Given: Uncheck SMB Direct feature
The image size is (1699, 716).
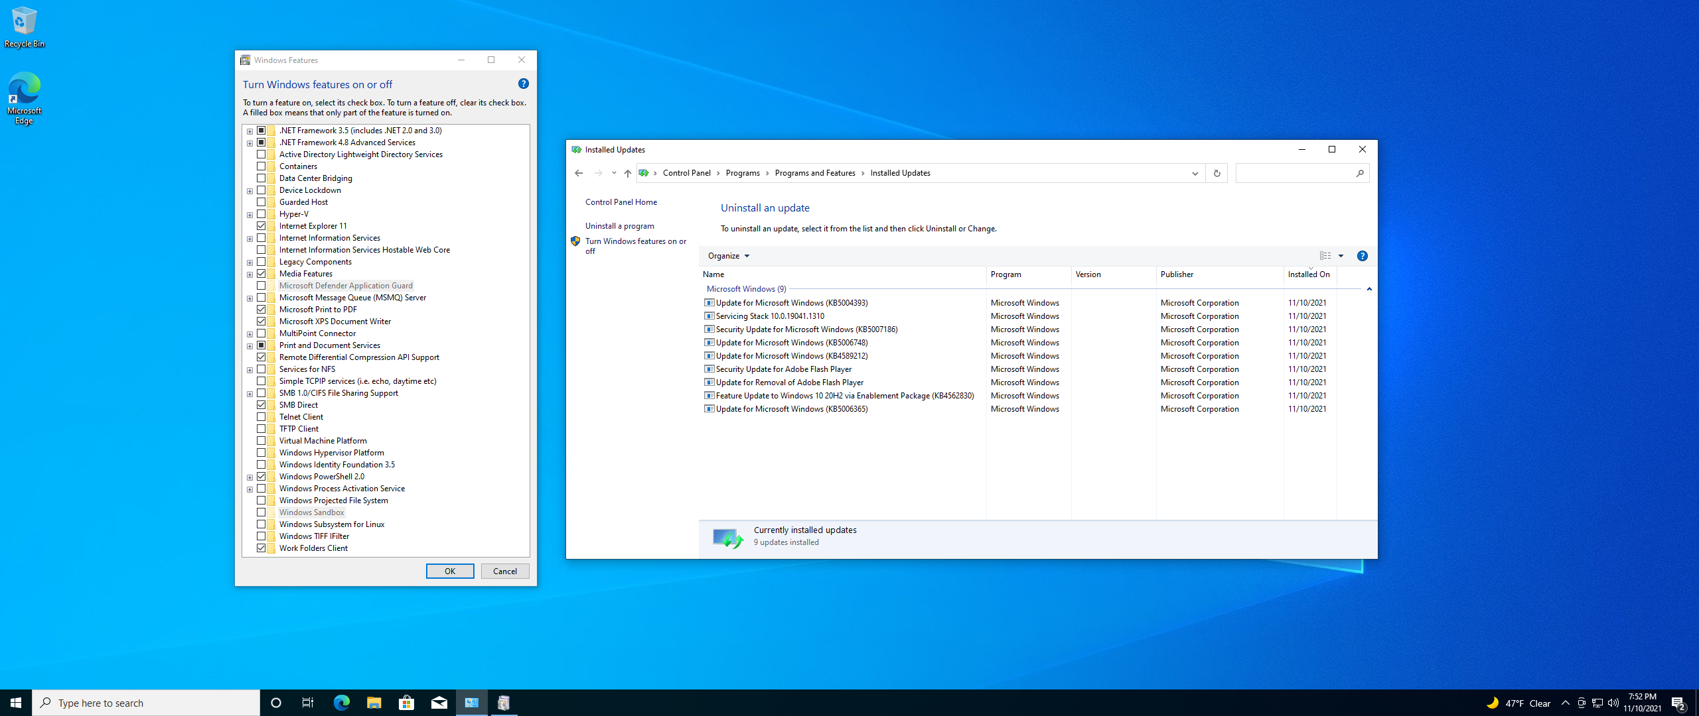Looking at the screenshot, I should pyautogui.click(x=261, y=405).
